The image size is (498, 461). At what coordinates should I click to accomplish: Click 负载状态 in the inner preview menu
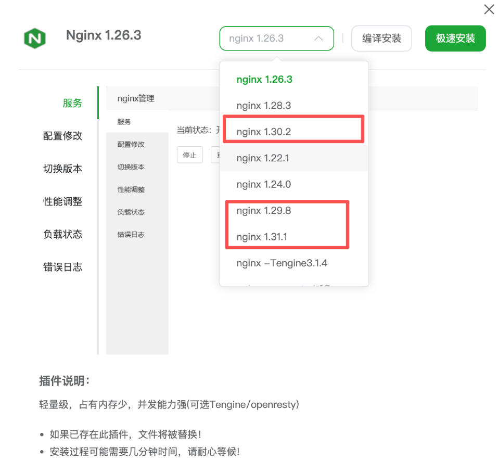click(131, 212)
